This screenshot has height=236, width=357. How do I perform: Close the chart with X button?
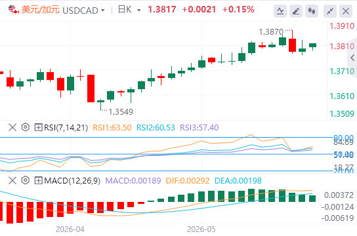pos(346,10)
